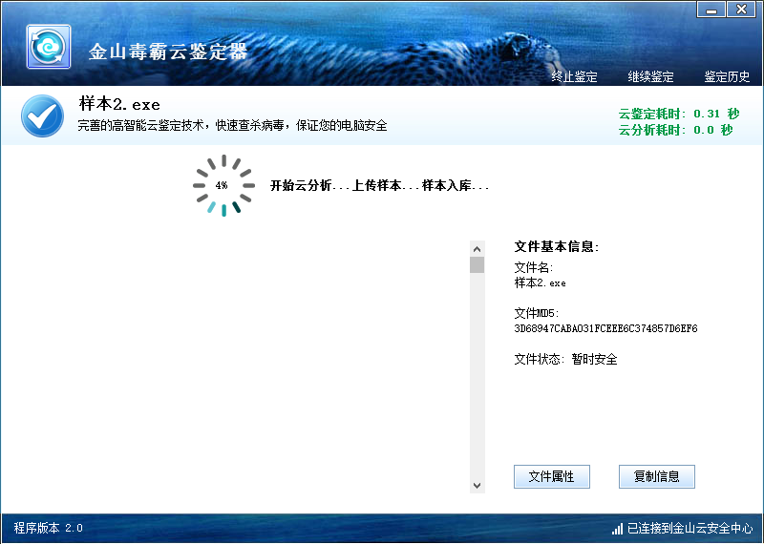This screenshot has height=544, width=764.
Task: Open 鉴定历史 appraisal history
Action: coord(727,77)
